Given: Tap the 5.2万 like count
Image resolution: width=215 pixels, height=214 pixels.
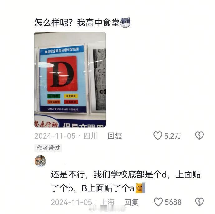Looking at the screenshot, I should click(x=173, y=136).
